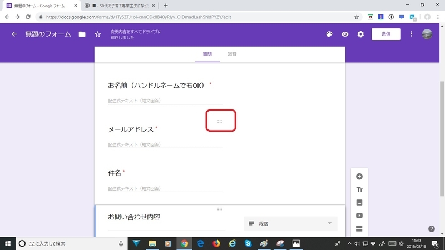Screen dimensions: 445x250
Task: Click short answer placeholder under 件名
Action: 134,188
